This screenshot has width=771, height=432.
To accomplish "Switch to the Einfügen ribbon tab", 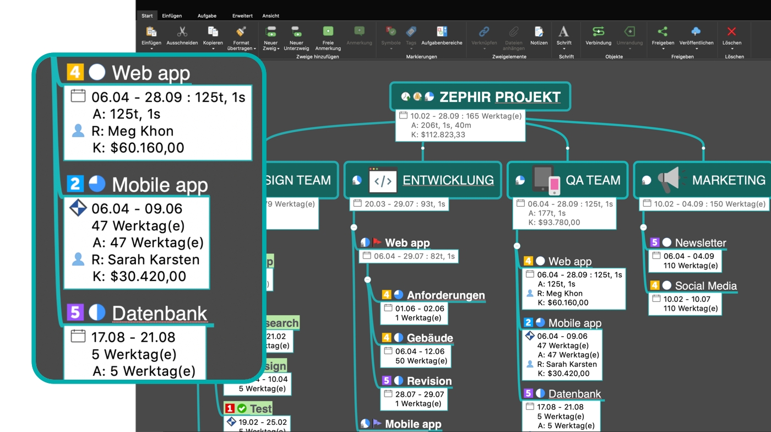I will pyautogui.click(x=172, y=15).
